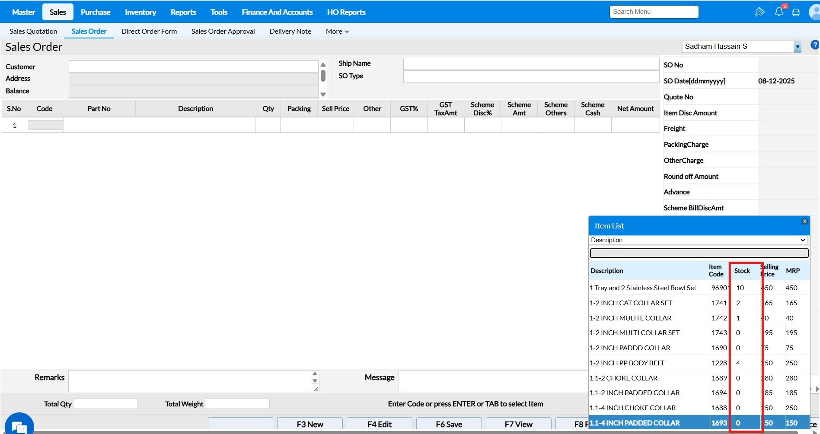Click the paintbrush theme icon
The width and height of the screenshot is (820, 434).
759,12
